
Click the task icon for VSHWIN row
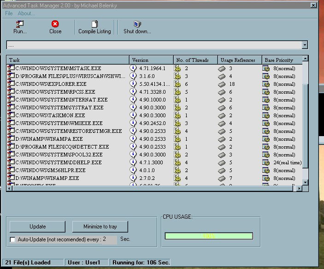[11, 76]
